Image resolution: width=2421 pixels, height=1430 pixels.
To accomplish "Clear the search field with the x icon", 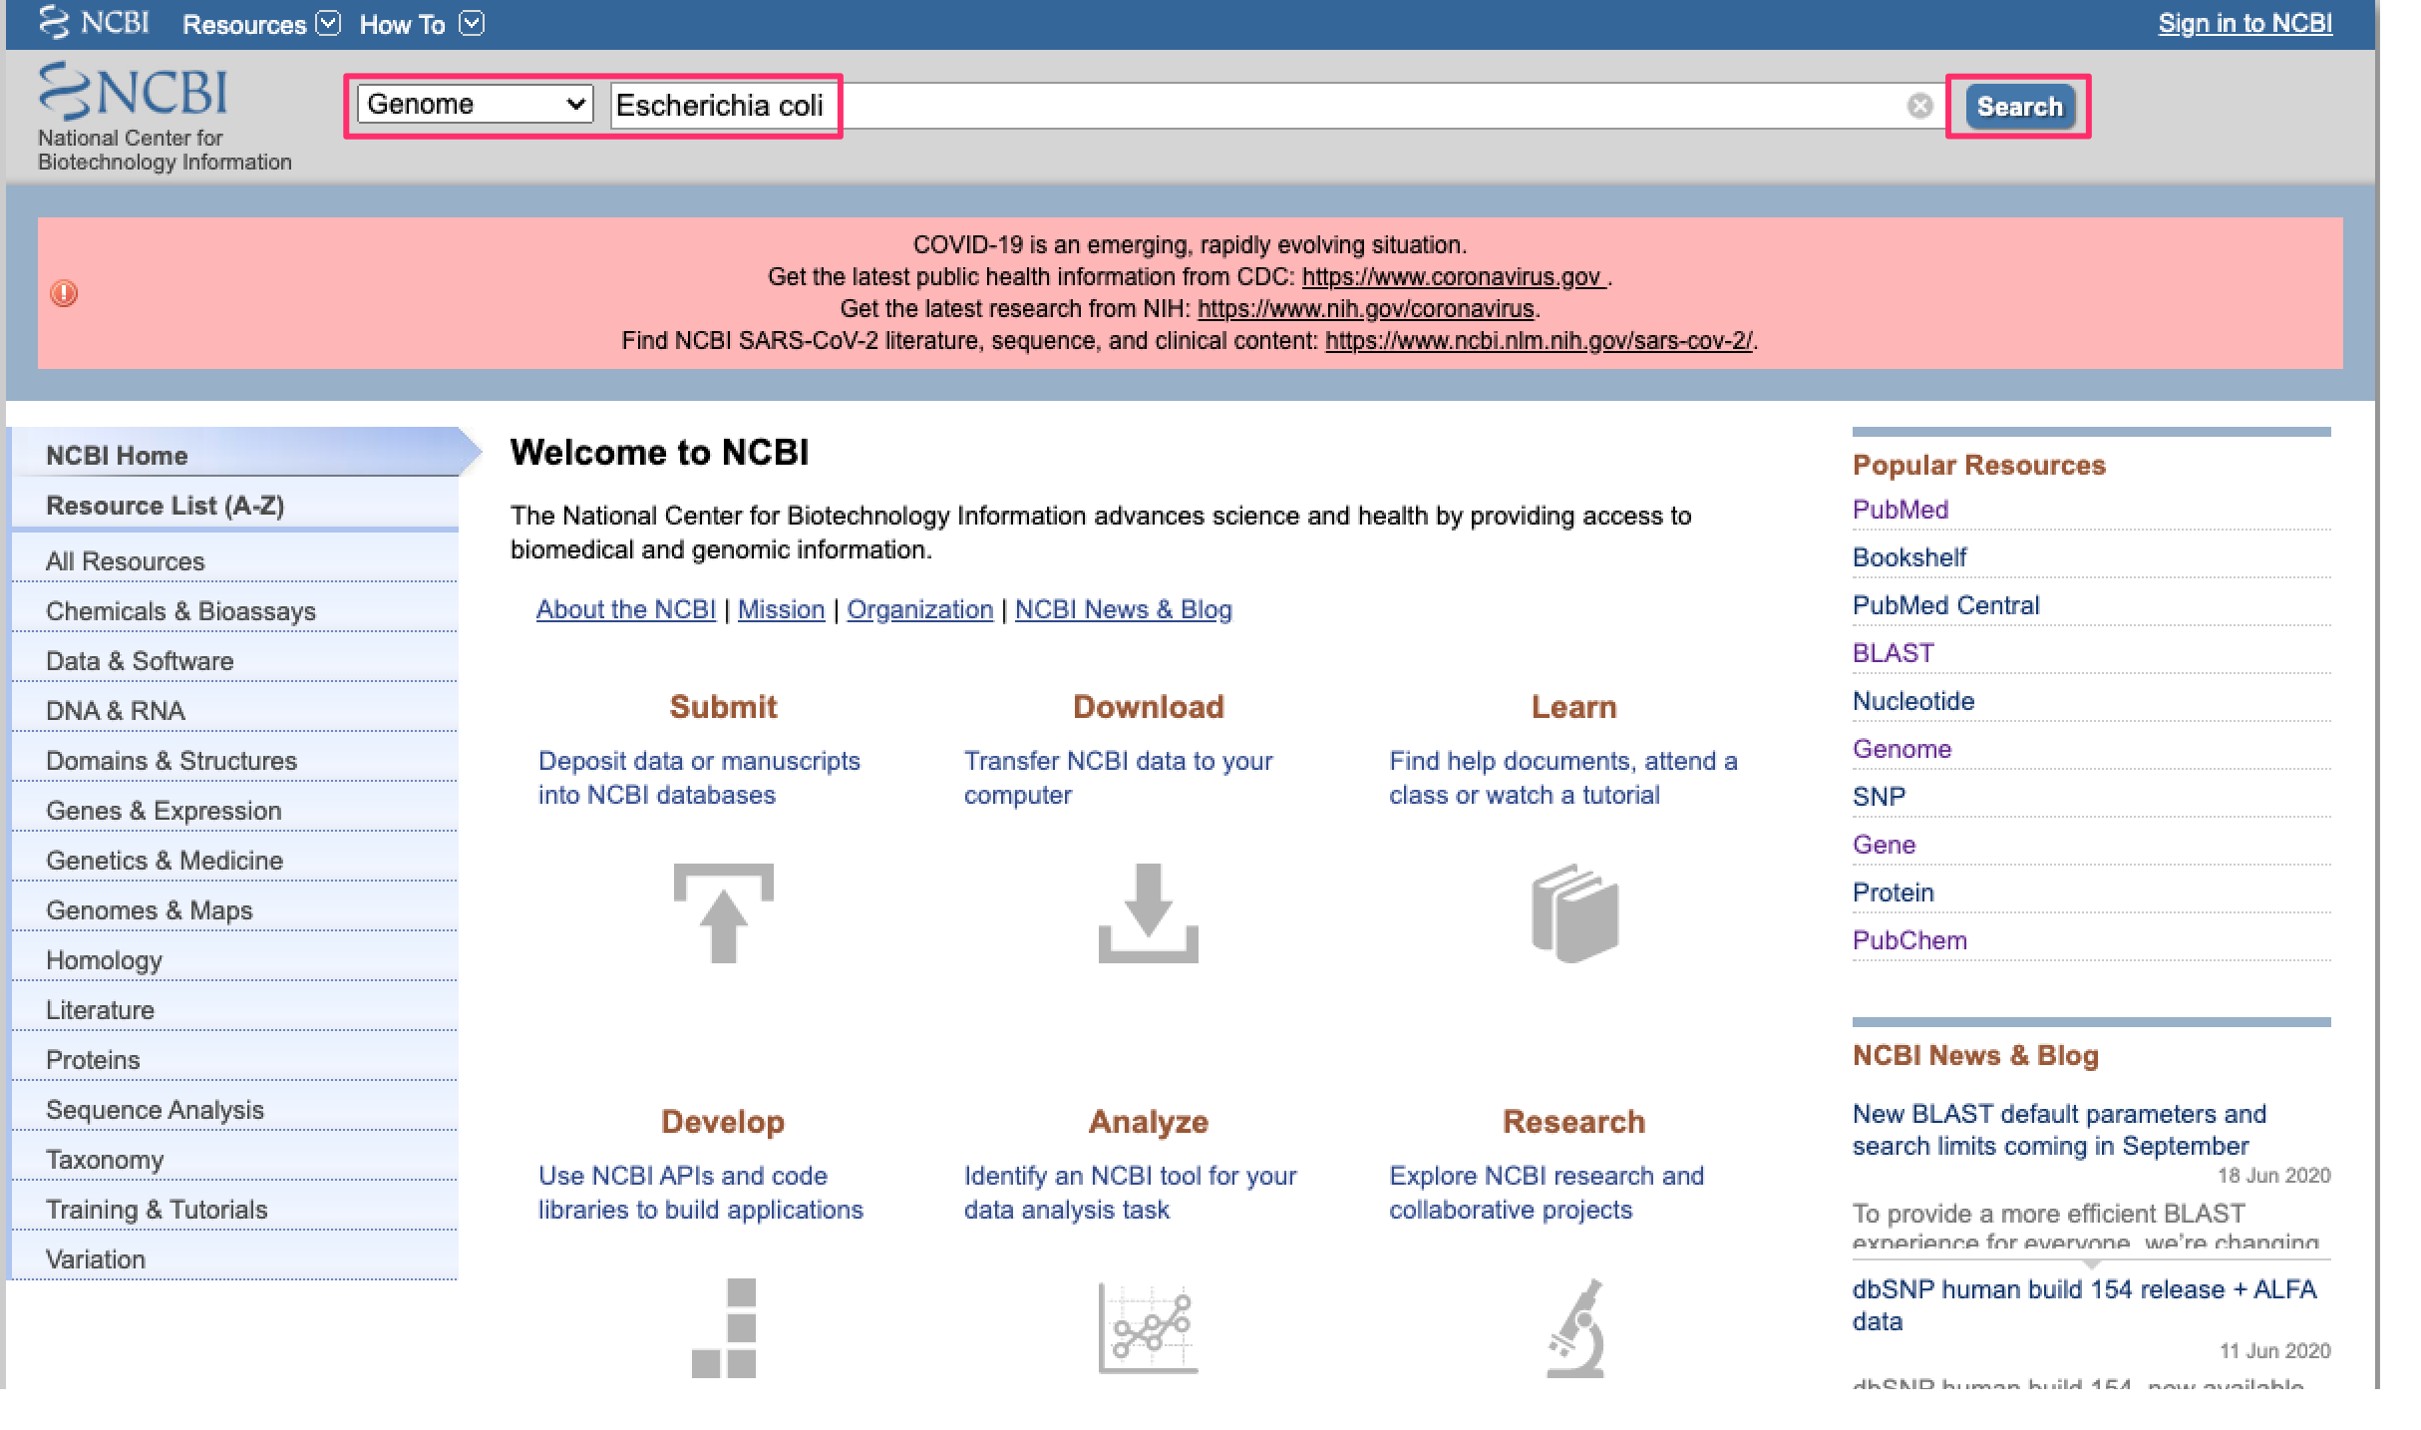I will pyautogui.click(x=1920, y=106).
